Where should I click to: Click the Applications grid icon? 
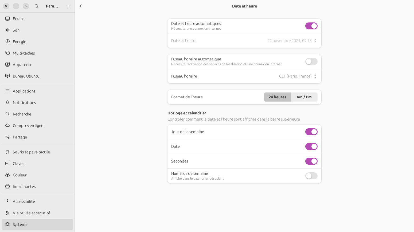(x=7, y=91)
